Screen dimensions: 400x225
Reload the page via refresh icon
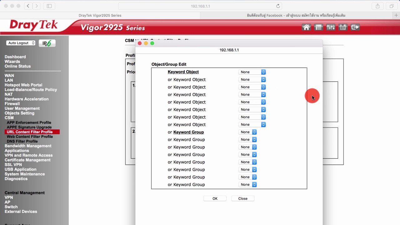(278, 6)
